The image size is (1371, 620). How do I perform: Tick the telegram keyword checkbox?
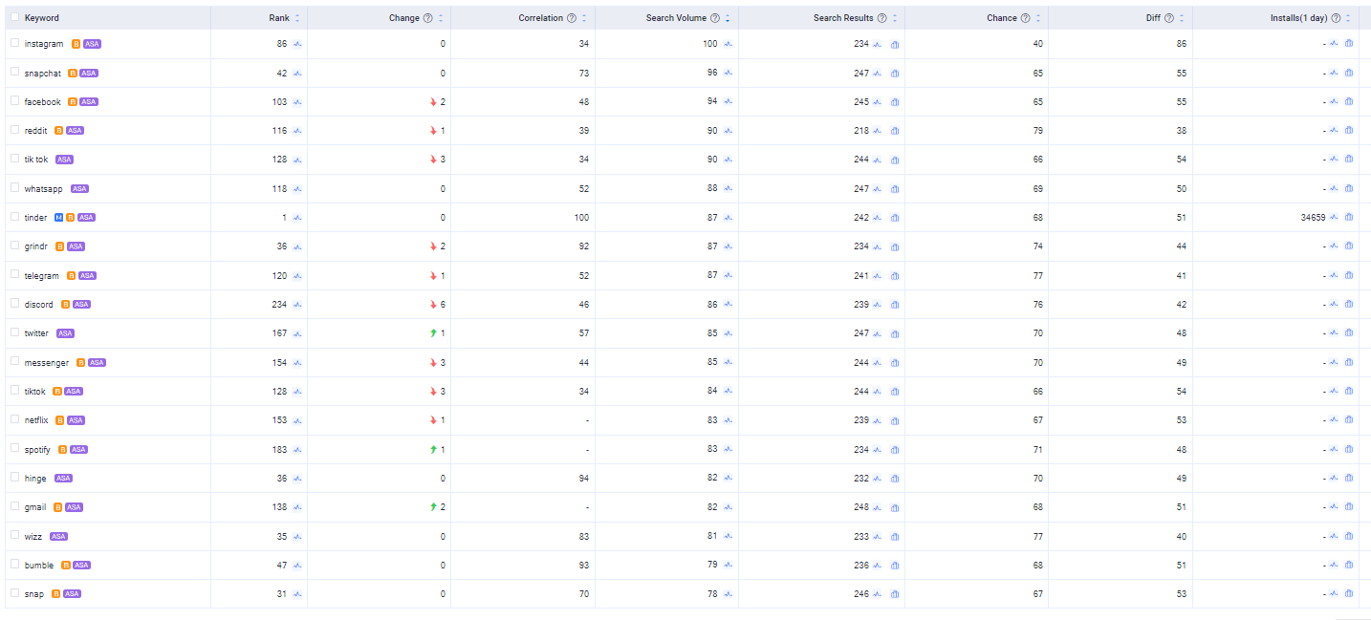(14, 275)
